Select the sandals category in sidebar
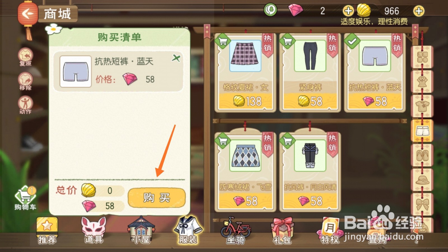The image size is (448, 252). point(422,155)
